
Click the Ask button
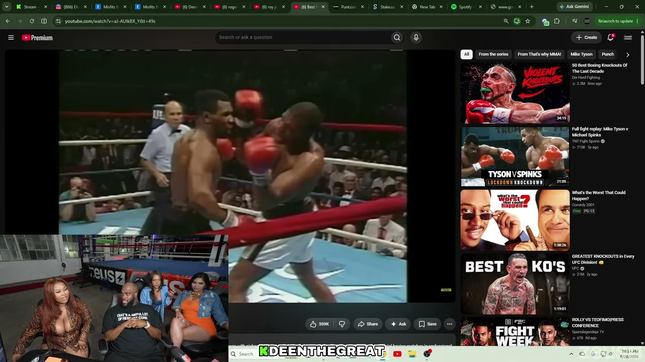[398, 324]
